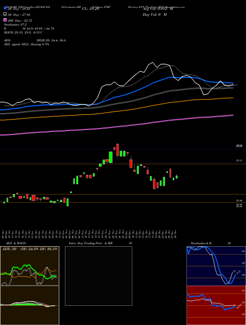Select the '50 Day - 27.92' label
Screen dimensions: 246x325
tap(19, 15)
